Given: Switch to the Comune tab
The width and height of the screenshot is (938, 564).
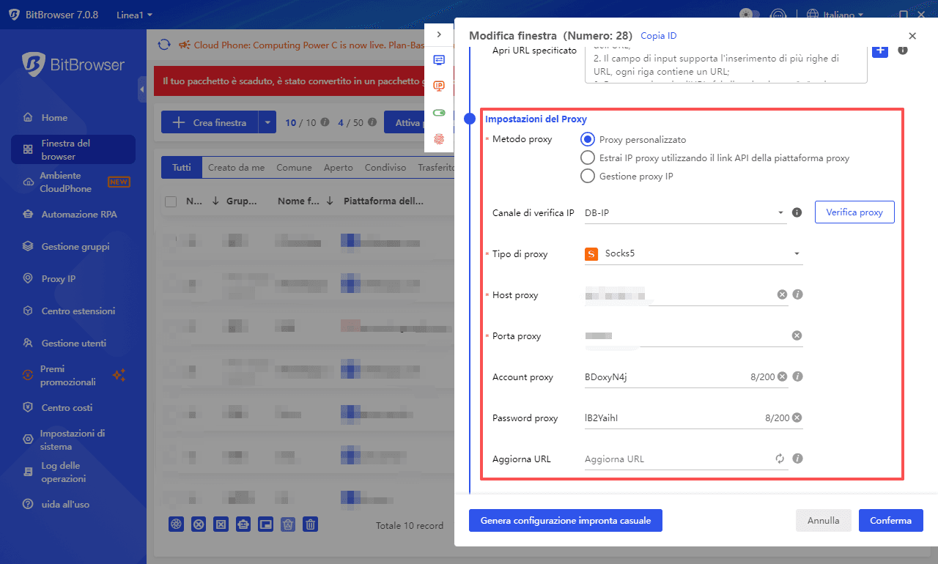Looking at the screenshot, I should pos(294,167).
